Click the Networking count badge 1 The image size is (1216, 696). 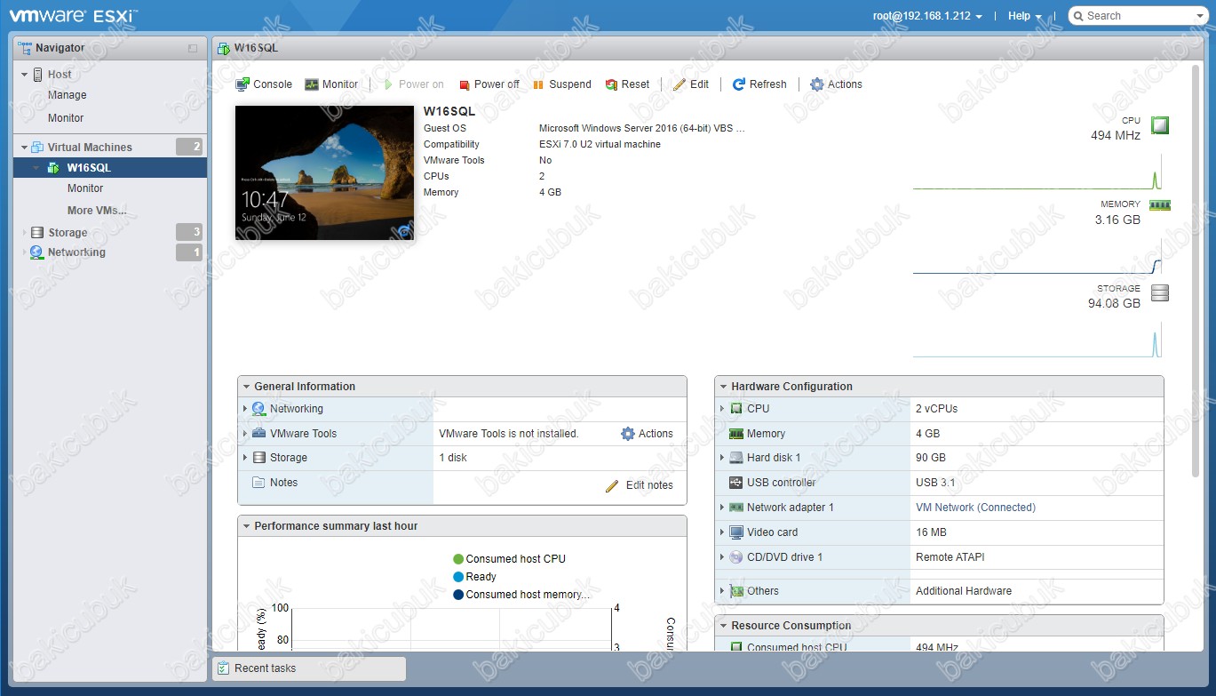(x=189, y=252)
